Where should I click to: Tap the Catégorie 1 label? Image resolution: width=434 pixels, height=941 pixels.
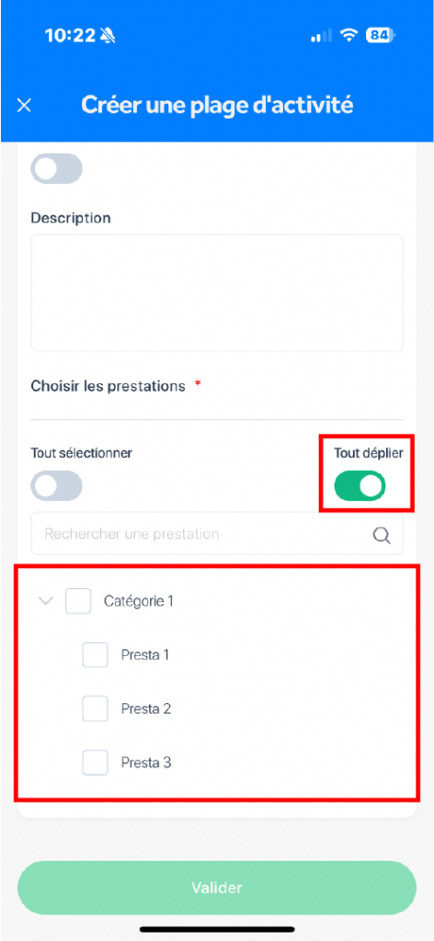pos(139,601)
